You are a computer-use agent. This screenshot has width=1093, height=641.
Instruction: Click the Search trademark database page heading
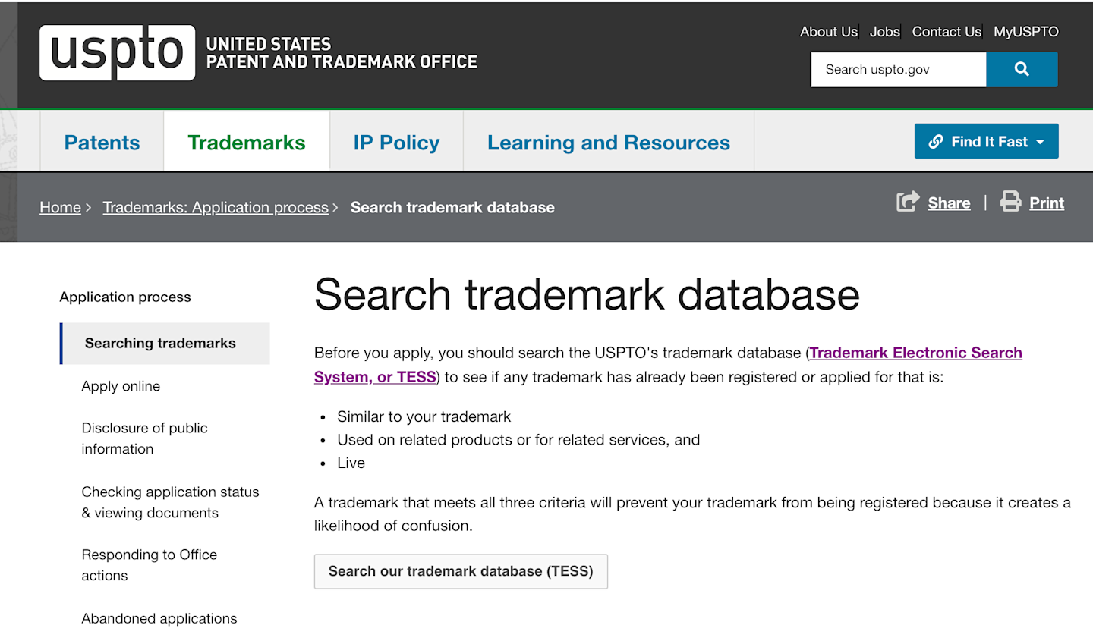(x=587, y=294)
